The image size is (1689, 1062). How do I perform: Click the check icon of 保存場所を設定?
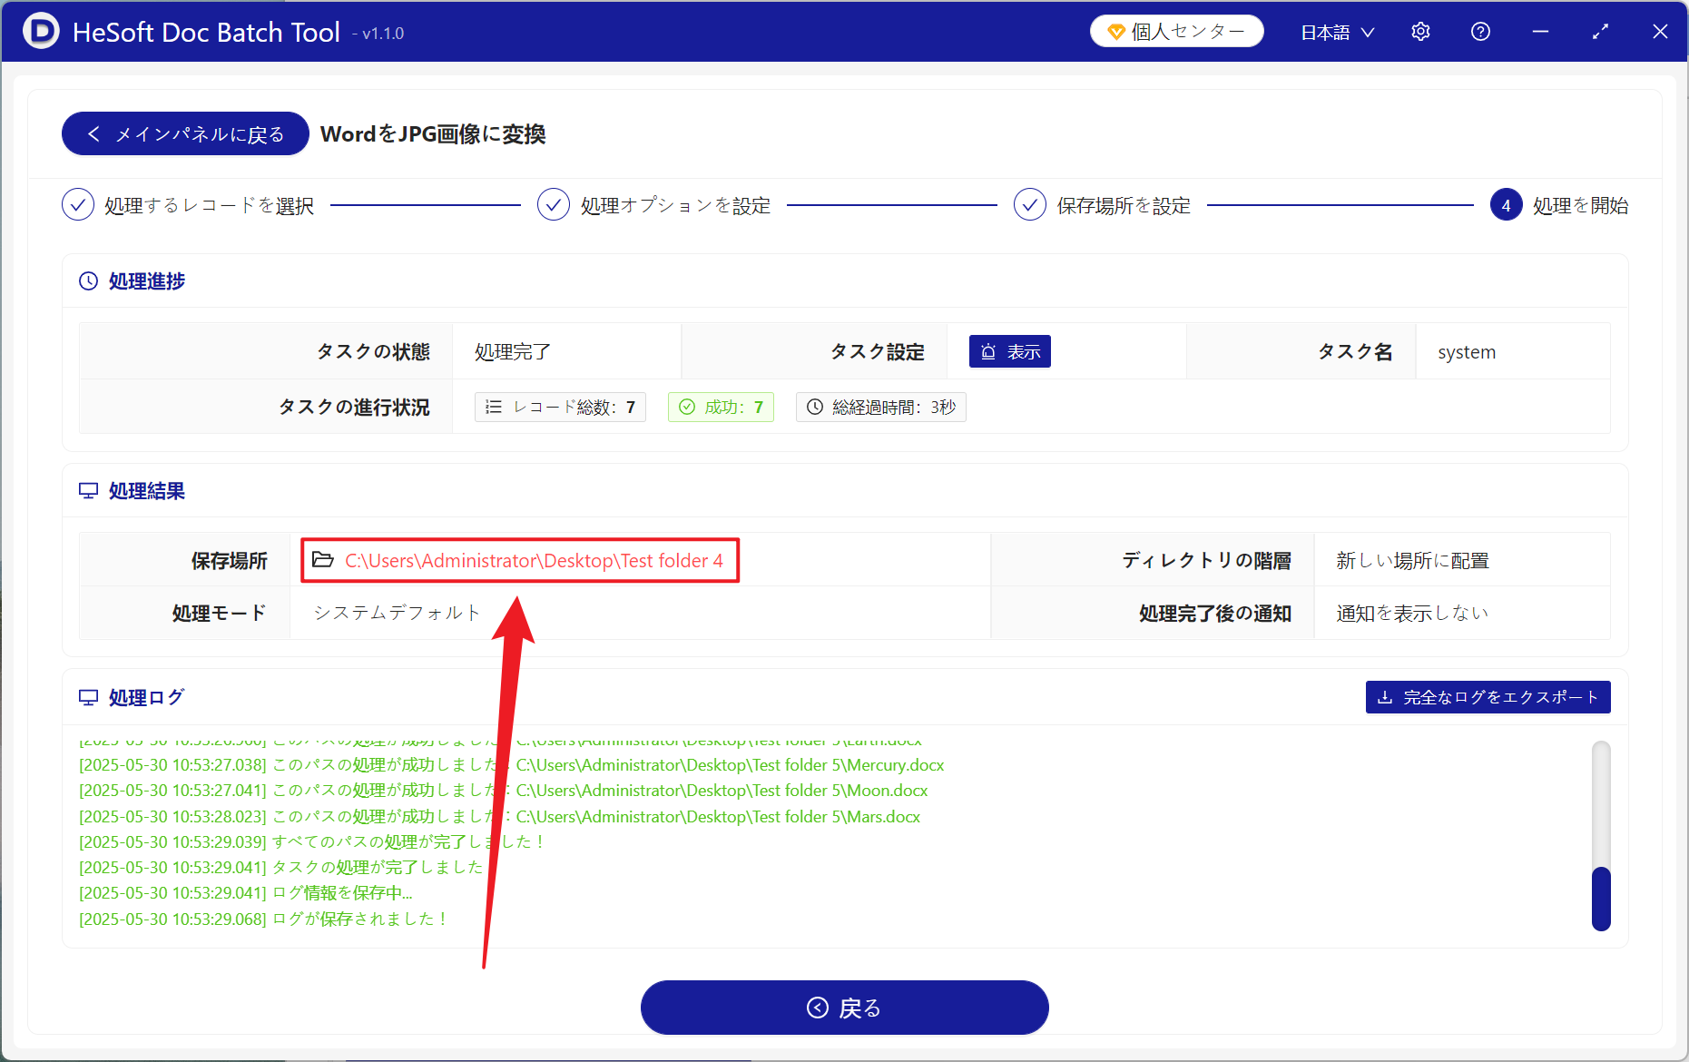[x=1030, y=205]
